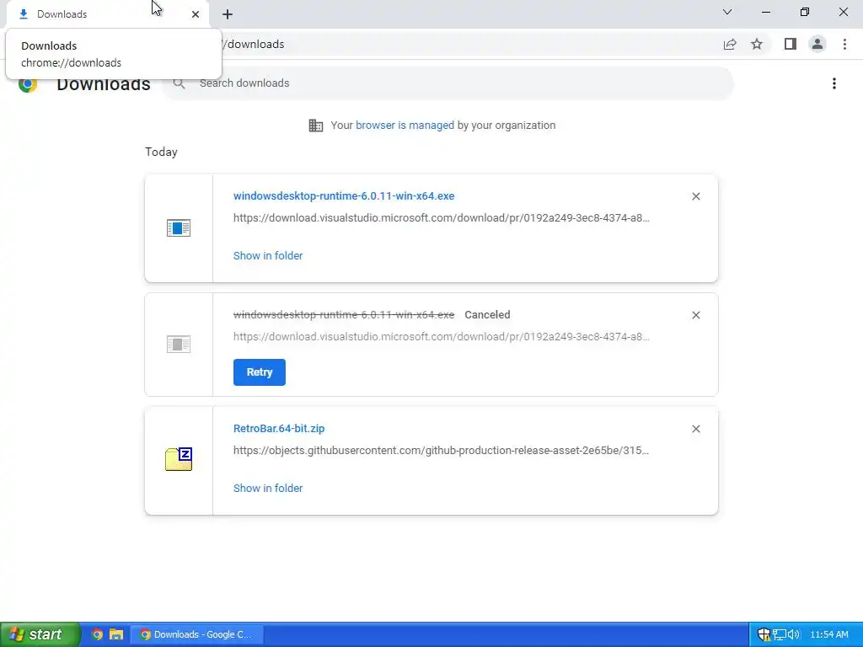
Task: Open the Windows start button
Action: (40, 634)
